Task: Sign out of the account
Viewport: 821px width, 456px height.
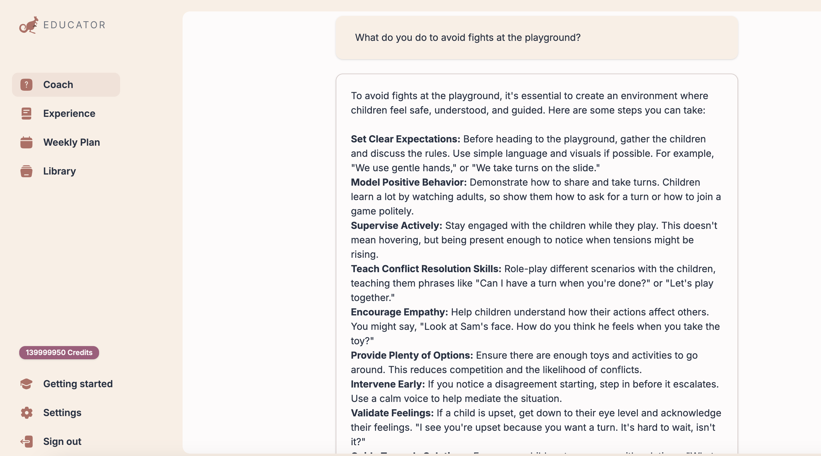Action: pos(62,442)
